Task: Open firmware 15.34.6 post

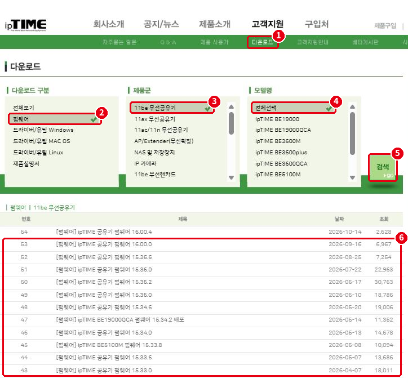Action: [x=104, y=308]
